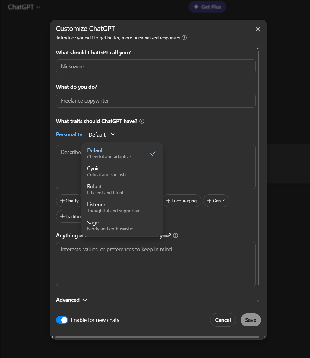Screen dimensions: 310x358
Task: Click into the Nickname input field
Action: tap(156, 66)
